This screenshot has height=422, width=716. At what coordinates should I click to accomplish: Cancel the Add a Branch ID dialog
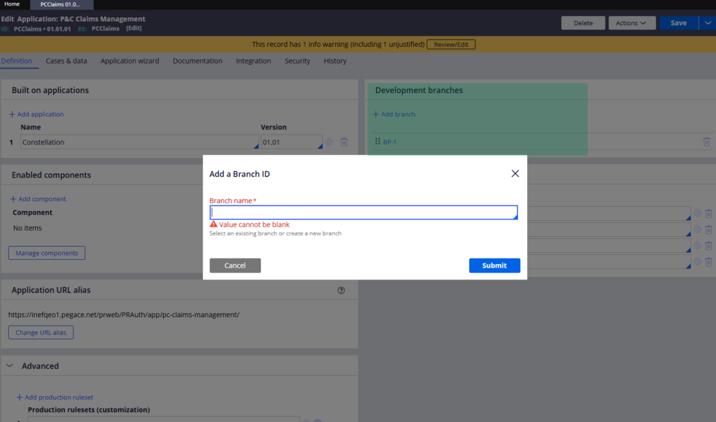(235, 265)
